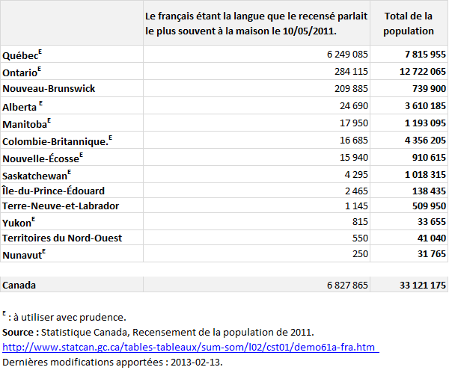Click the Île-du-Prince-Édouard row label
Image resolution: width=449 pixels, height=370 pixels.
click(53, 191)
